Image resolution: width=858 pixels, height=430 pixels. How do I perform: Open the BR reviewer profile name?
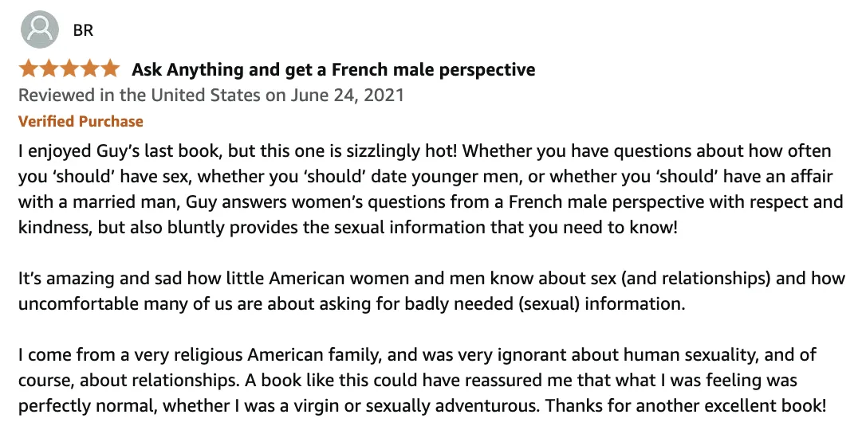pyautogui.click(x=83, y=30)
